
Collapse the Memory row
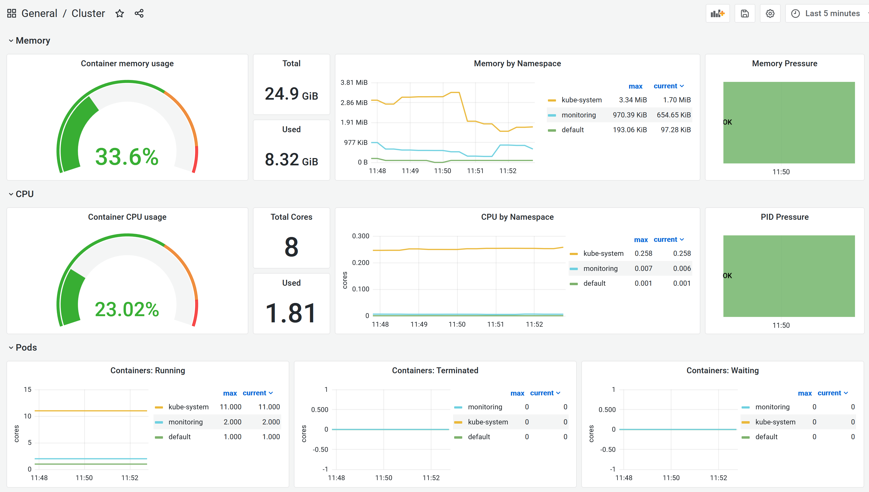point(29,41)
